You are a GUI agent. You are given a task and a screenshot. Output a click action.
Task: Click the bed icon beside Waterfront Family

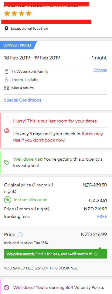tap(6, 72)
